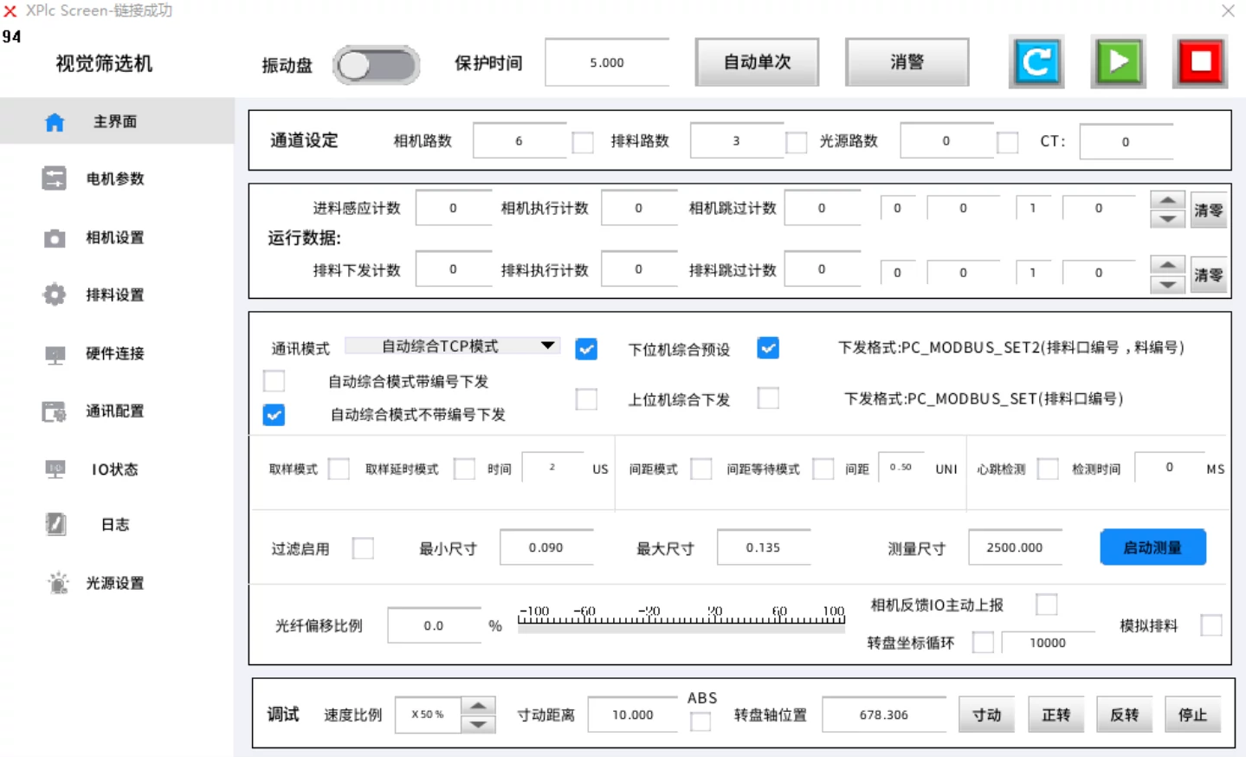Click the 消警 button
The image size is (1246, 757).
(x=907, y=61)
